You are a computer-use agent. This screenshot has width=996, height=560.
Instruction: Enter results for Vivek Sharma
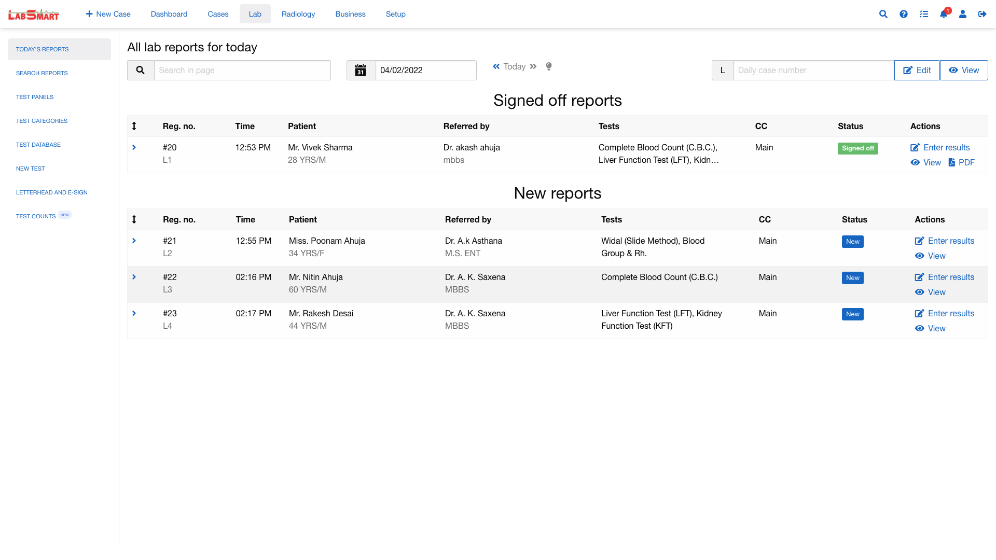(x=940, y=147)
